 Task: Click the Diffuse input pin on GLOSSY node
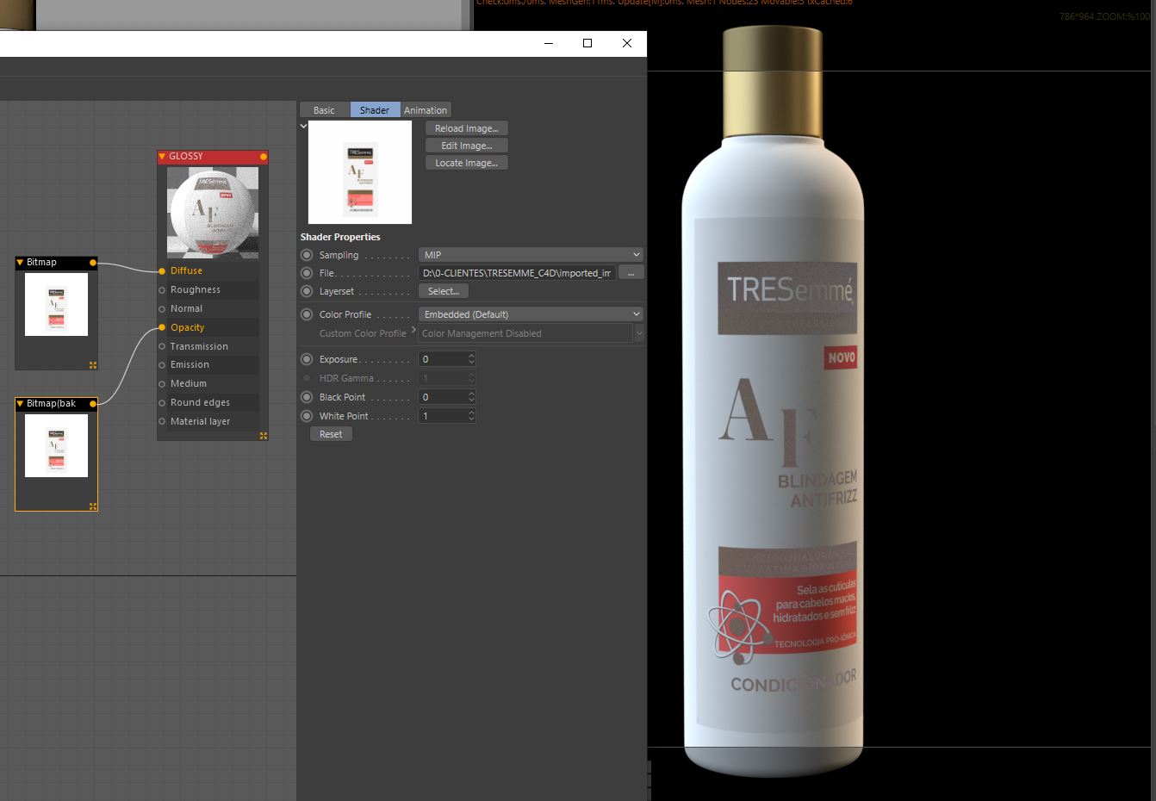click(162, 271)
